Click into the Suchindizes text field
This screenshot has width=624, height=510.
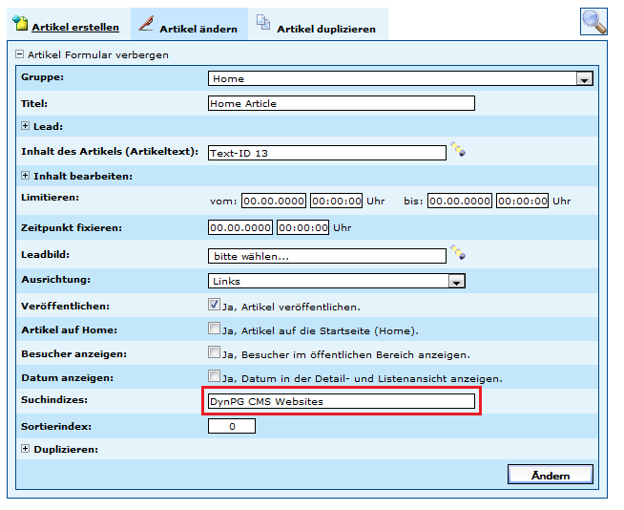pyautogui.click(x=341, y=401)
